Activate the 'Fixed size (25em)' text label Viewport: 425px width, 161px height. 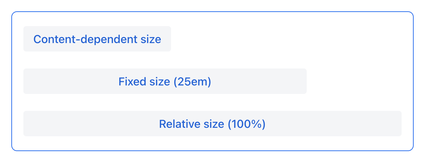(165, 82)
